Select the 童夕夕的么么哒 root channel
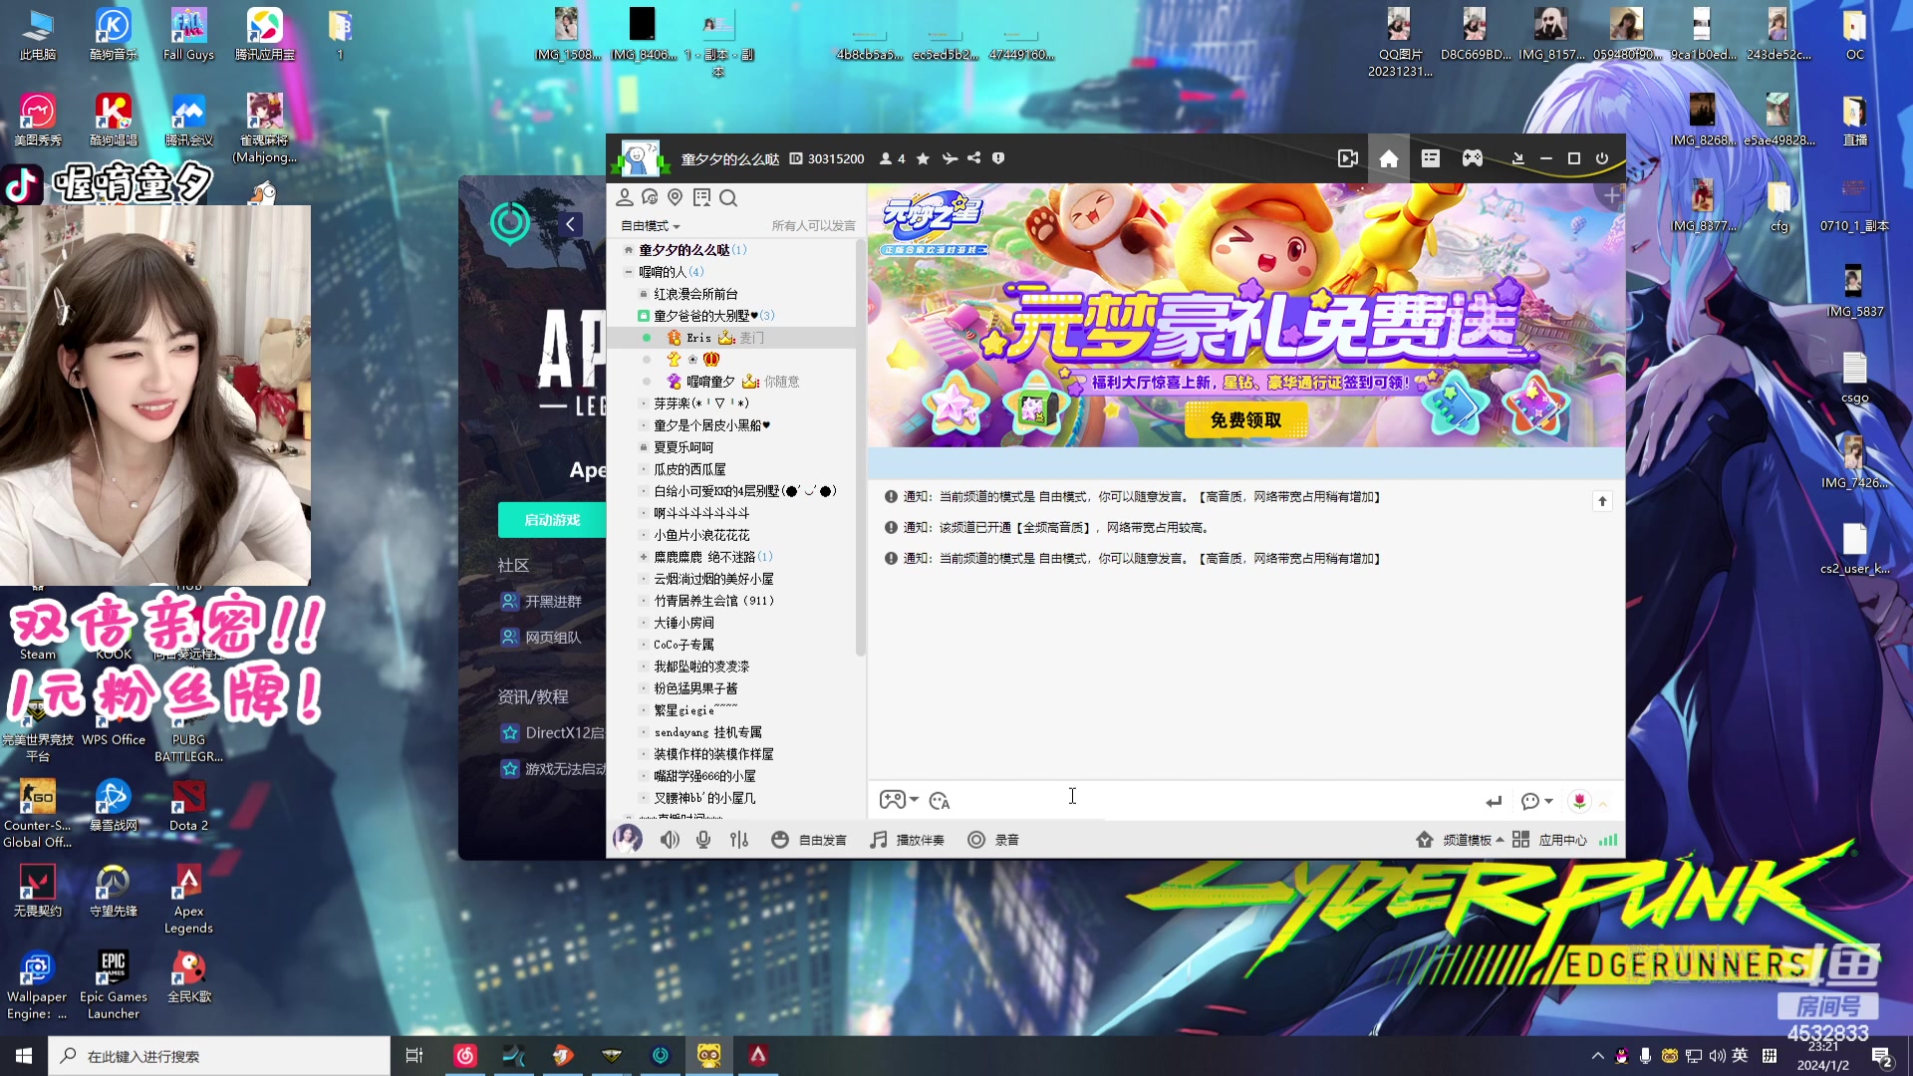1913x1076 pixels. pyautogui.click(x=684, y=250)
